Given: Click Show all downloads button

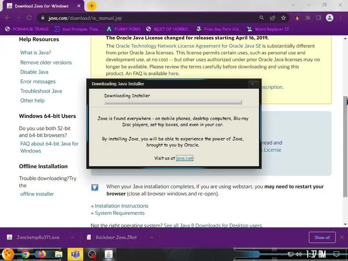Looking at the screenshot, I should pyautogui.click(x=322, y=238).
